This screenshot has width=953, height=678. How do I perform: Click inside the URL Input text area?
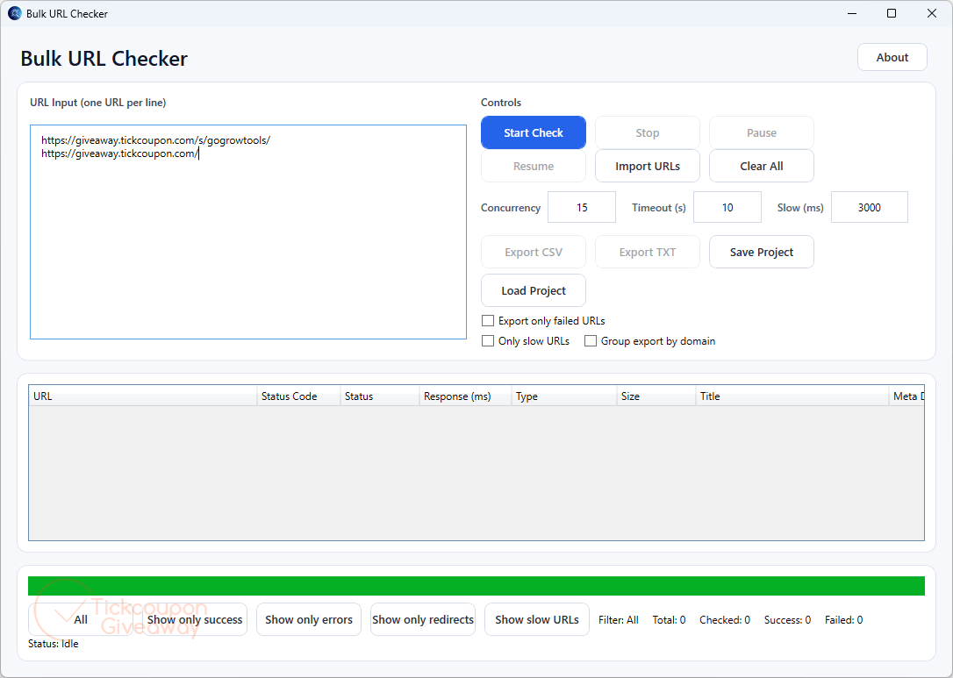tap(248, 232)
